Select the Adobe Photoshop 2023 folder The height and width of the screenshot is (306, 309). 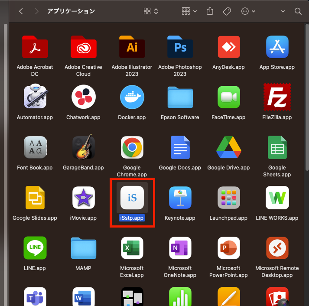point(180,47)
